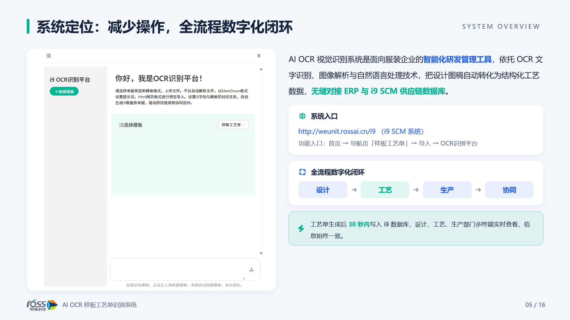Open the weunit.rossai.cn/i9 link
The height and width of the screenshot is (320, 570).
[x=337, y=131]
